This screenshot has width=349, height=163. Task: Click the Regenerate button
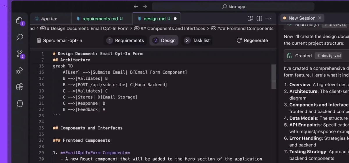[x=252, y=41]
